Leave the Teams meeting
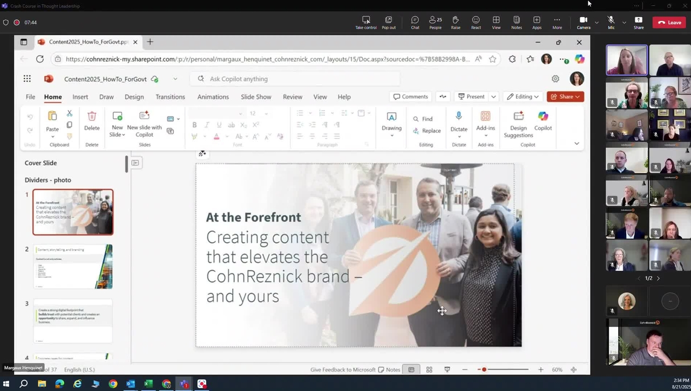 pyautogui.click(x=669, y=23)
